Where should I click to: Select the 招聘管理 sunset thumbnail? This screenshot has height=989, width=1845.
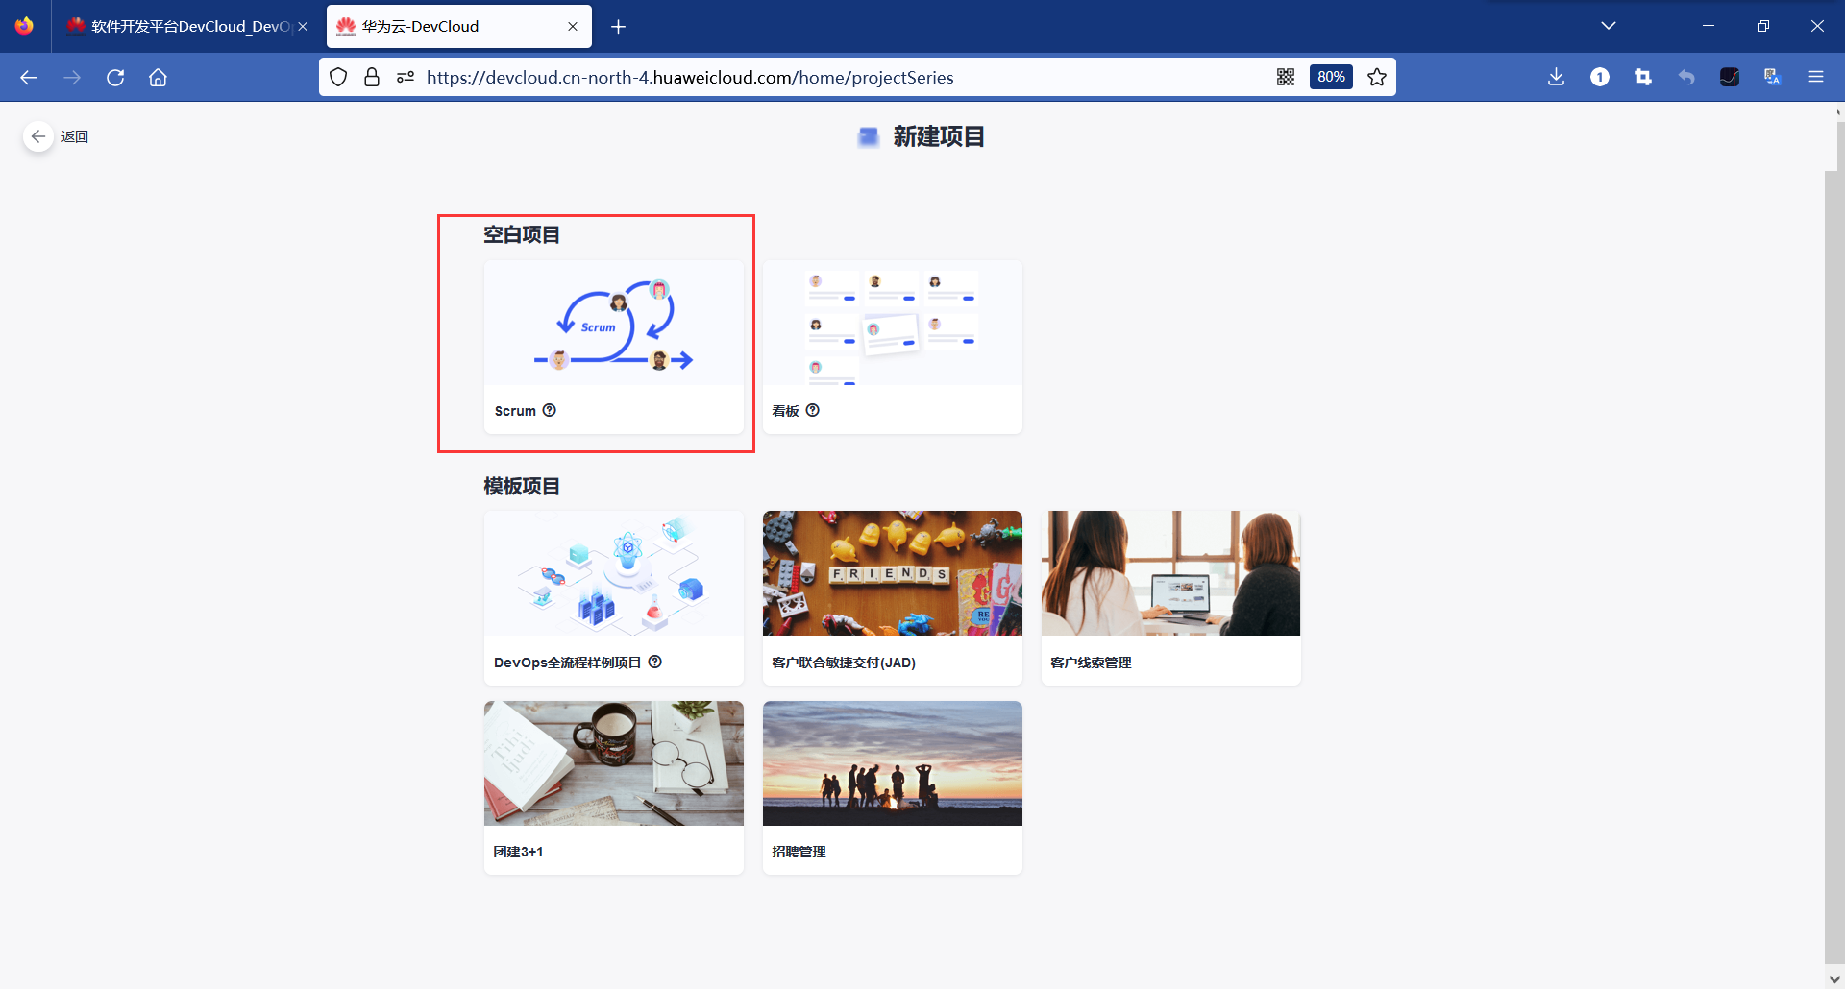(x=893, y=763)
